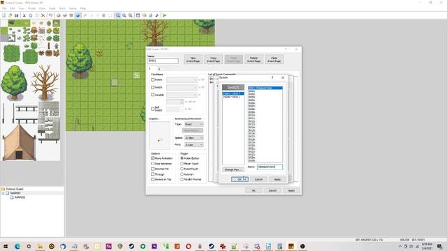447x251 pixels.
Task: Select the Flood Fill tool icon
Action: point(104,15)
